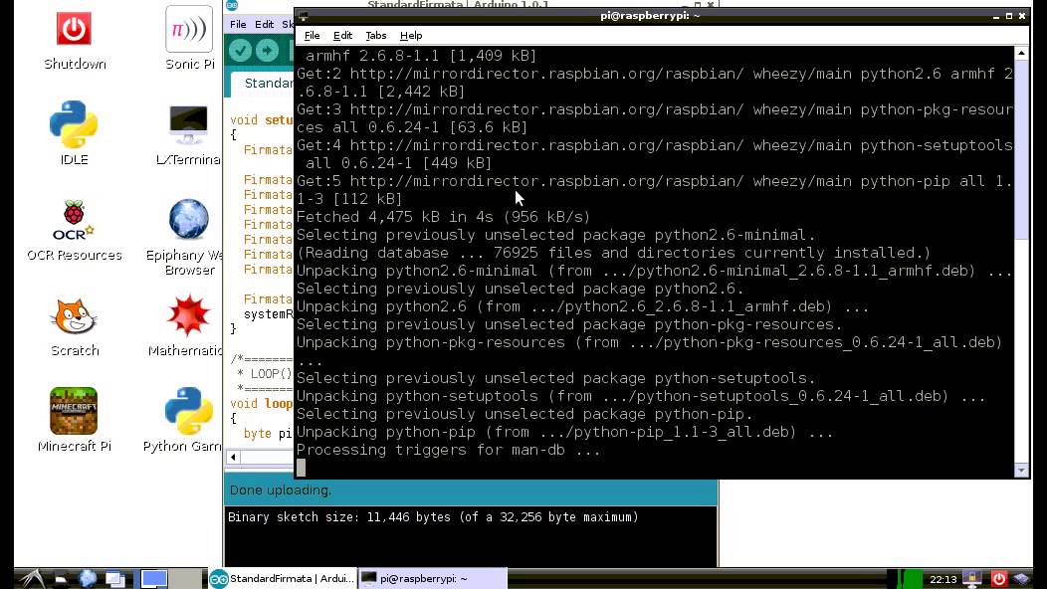Open terminal Edit menu
The width and height of the screenshot is (1047, 589).
pos(342,36)
